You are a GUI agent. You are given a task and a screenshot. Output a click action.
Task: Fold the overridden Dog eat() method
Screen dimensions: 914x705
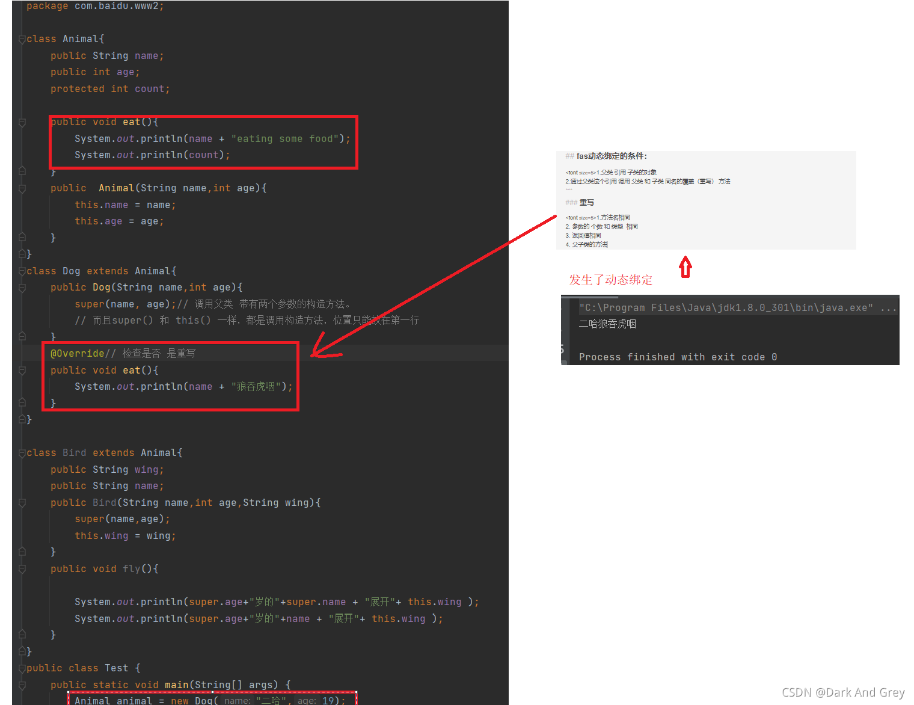click(x=22, y=371)
